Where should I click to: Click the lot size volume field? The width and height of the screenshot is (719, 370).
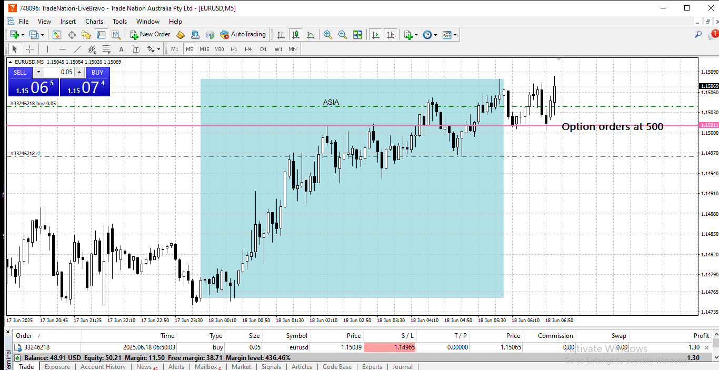coord(59,72)
